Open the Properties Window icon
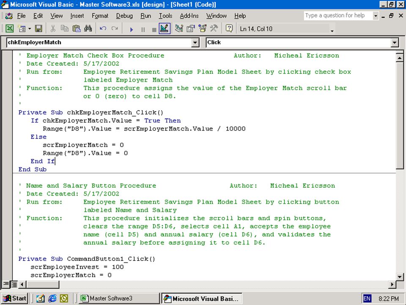Image resolution: width=406 pixels, height=305 pixels. coord(191,28)
